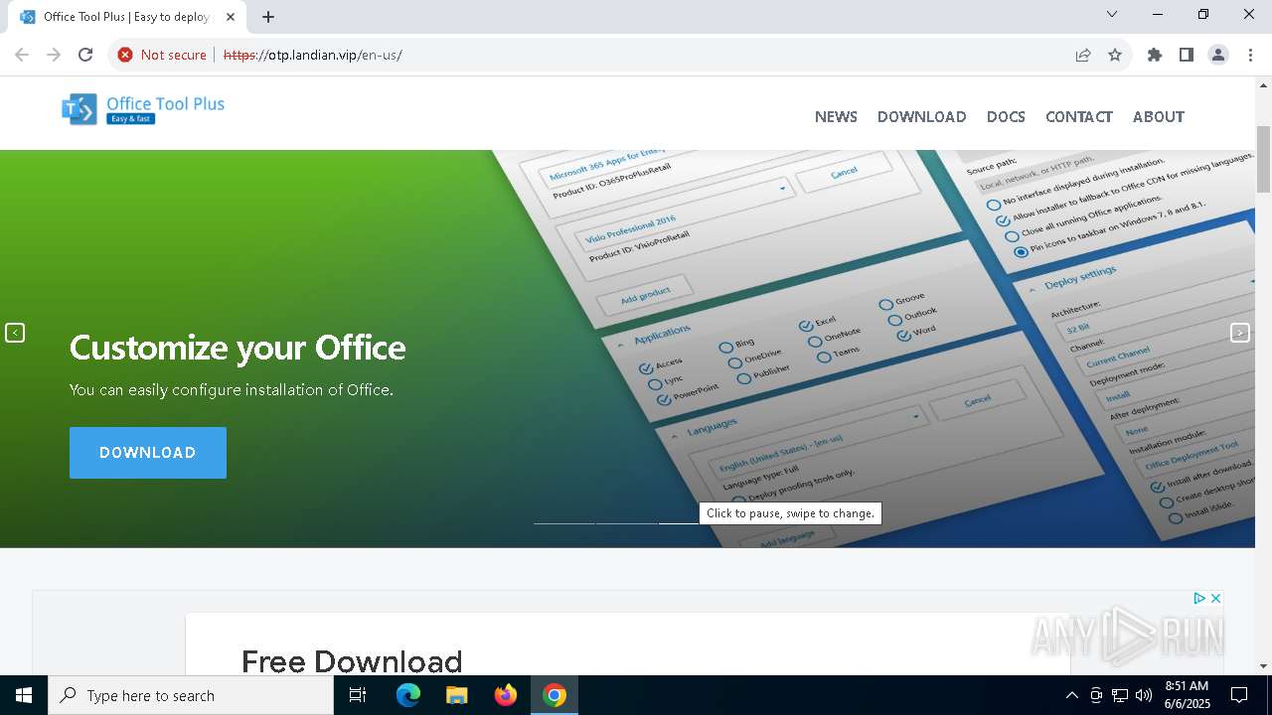Open the volume control in tray
Image resolution: width=1272 pixels, height=715 pixels.
coord(1144,695)
